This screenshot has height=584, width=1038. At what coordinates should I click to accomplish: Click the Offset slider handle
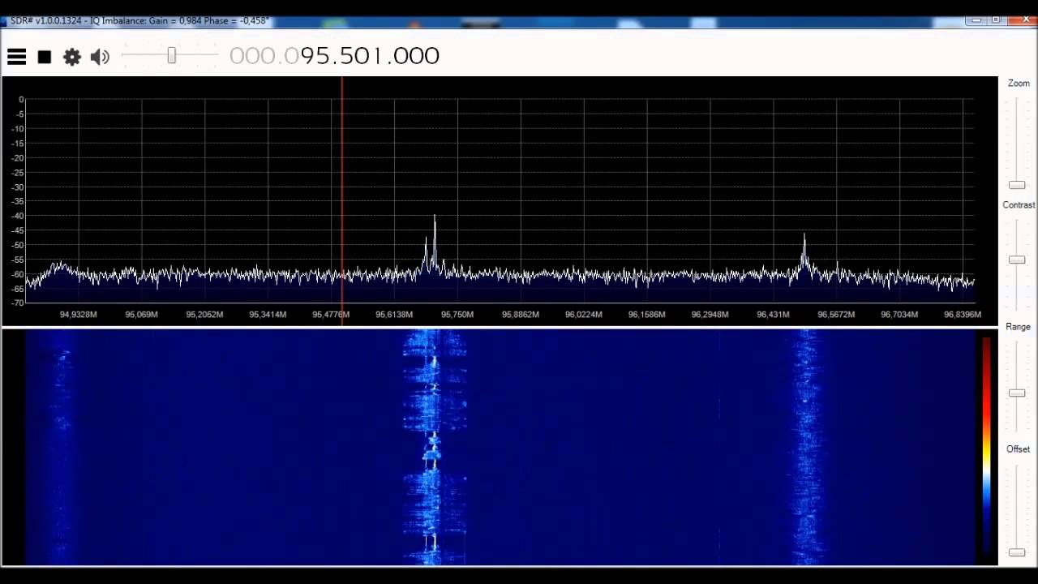tap(1017, 552)
